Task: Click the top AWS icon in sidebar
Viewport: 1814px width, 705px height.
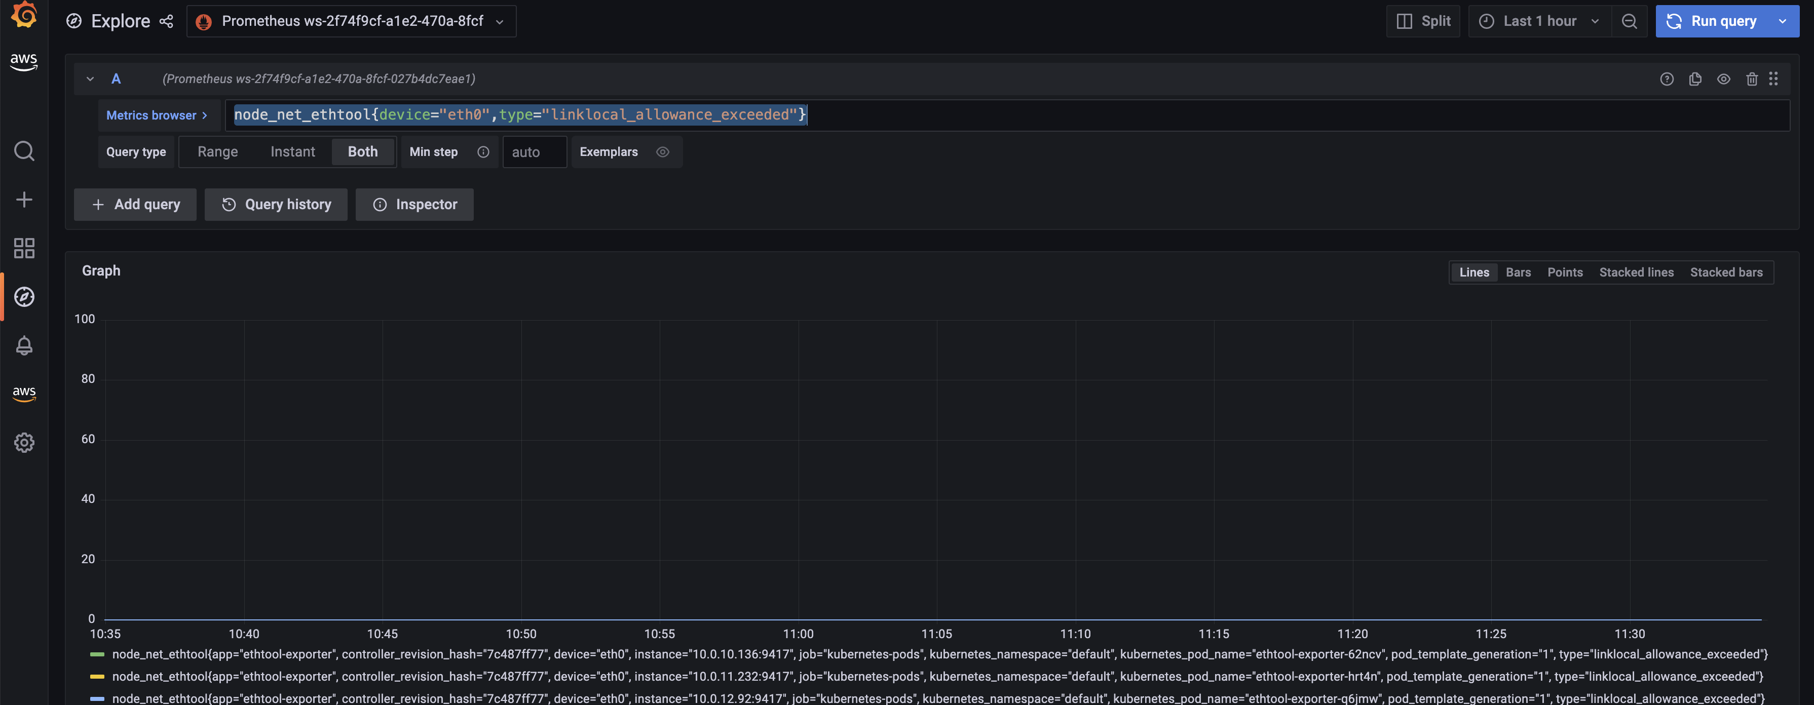Action: click(24, 62)
